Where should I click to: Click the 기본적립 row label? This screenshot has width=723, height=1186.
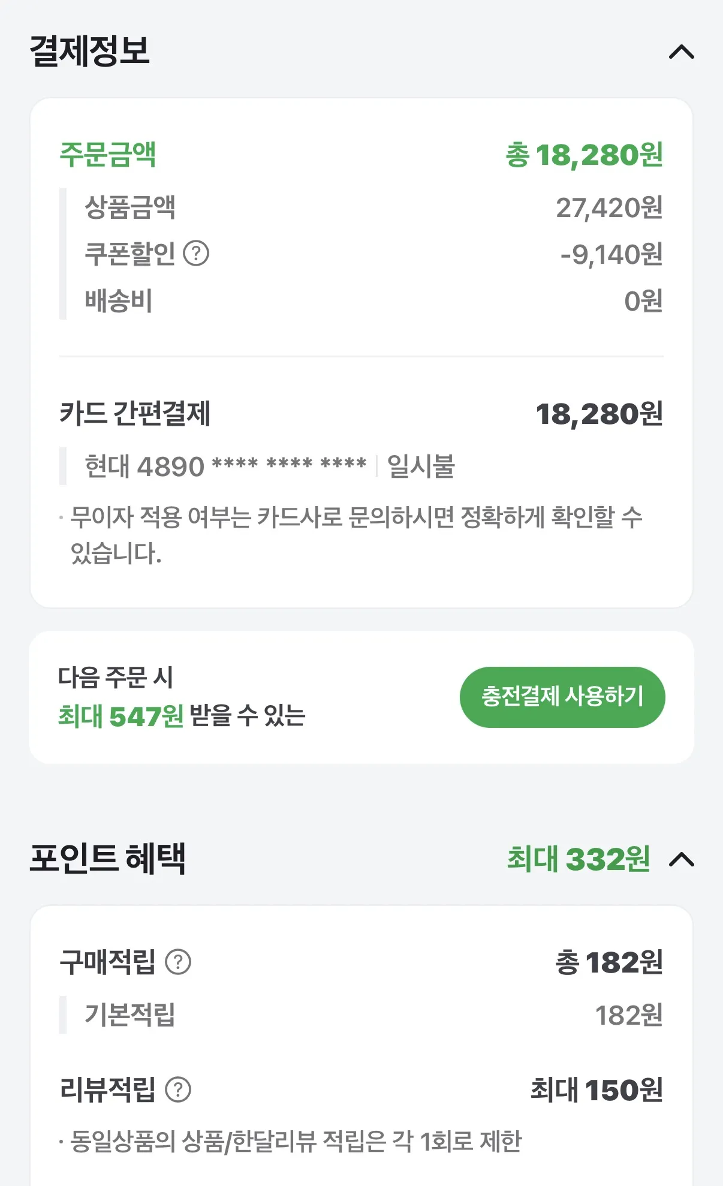pos(129,1015)
